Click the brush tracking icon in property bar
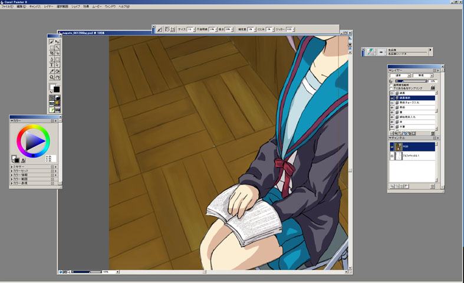 (159, 29)
